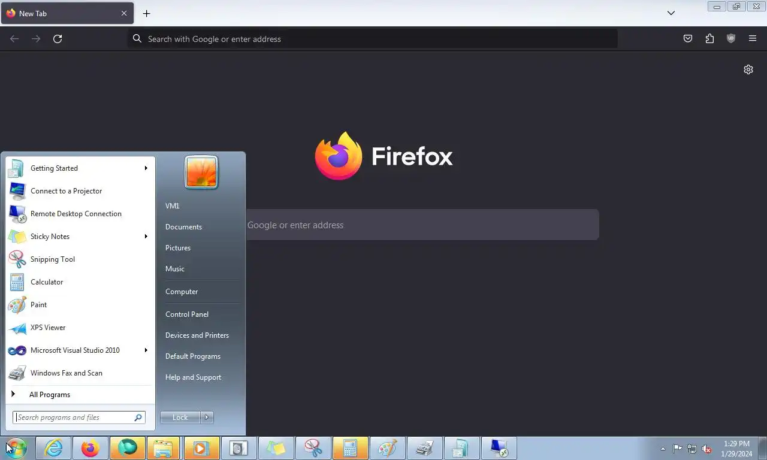Open Internet Explorer from the taskbar
The width and height of the screenshot is (767, 460).
tap(53, 448)
